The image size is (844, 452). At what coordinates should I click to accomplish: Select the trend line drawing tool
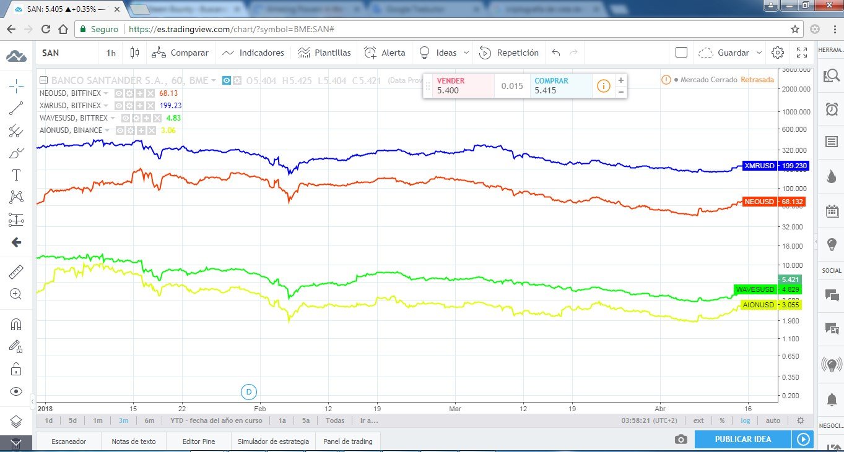16,108
